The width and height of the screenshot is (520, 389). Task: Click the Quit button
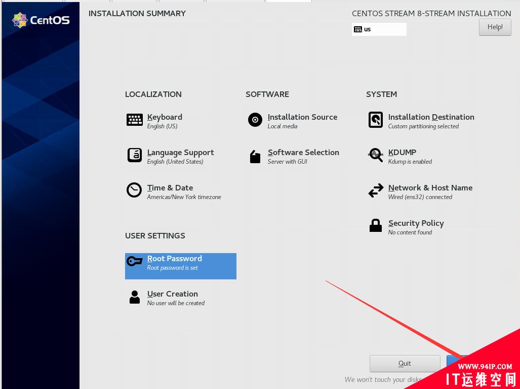coord(405,364)
